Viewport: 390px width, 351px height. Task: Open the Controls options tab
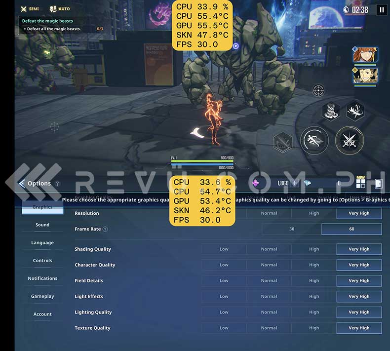42,261
